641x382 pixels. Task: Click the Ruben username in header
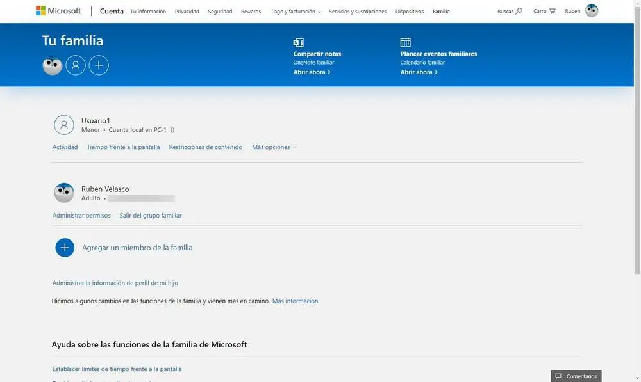click(x=572, y=11)
